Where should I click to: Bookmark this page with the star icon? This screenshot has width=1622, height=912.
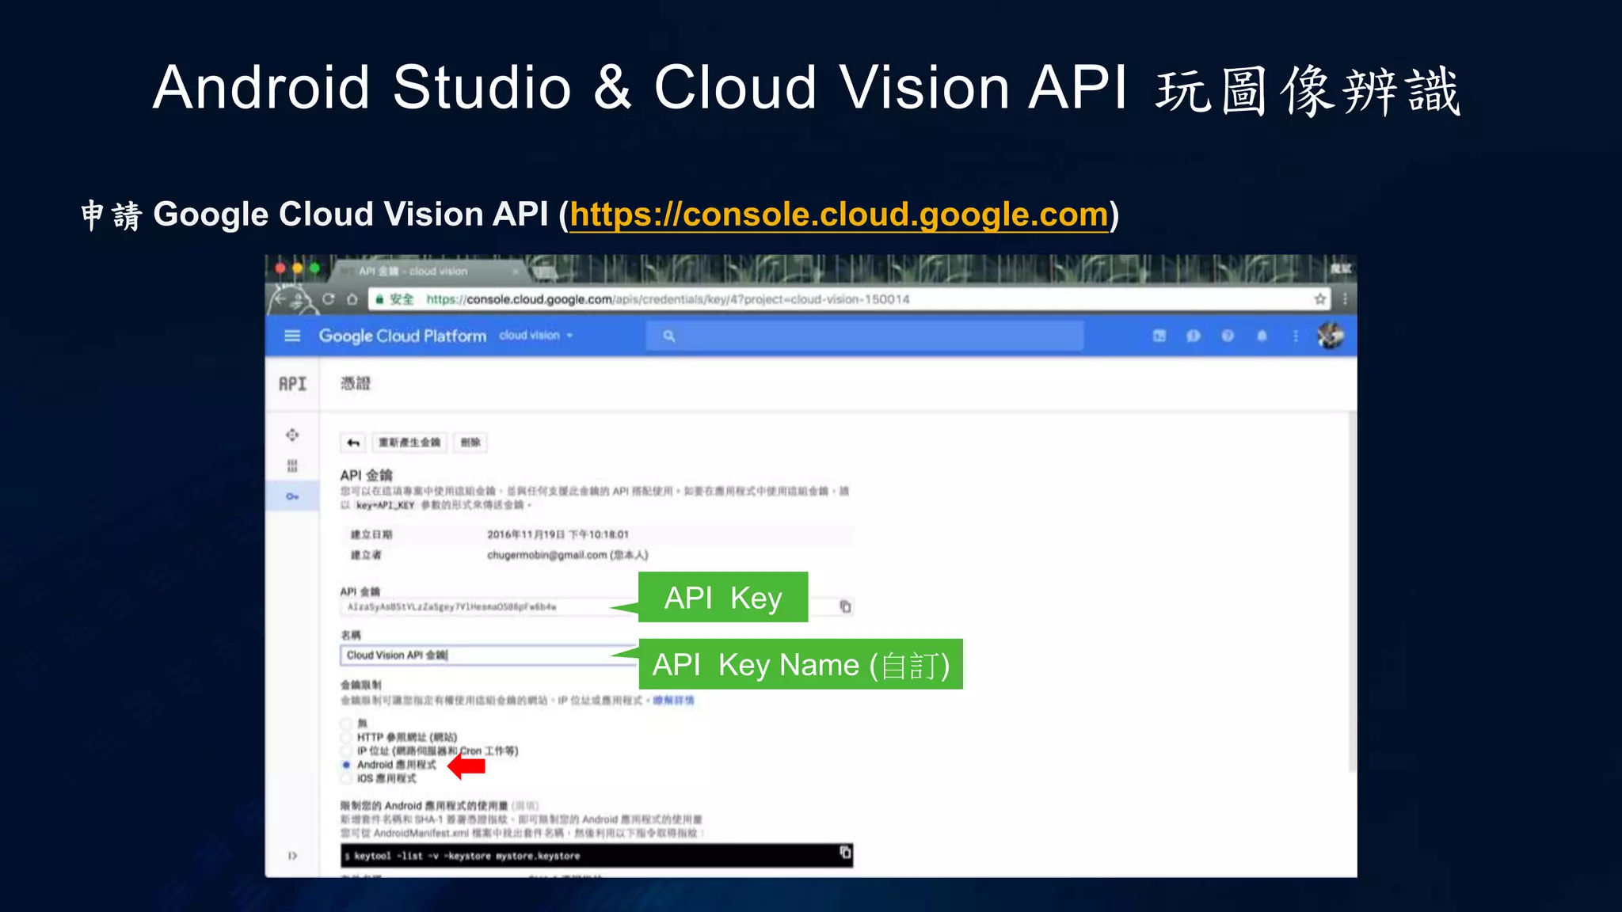(1319, 299)
